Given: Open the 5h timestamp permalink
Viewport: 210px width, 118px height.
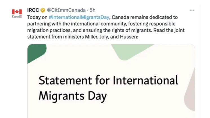Looking at the screenshot, I should [92, 10].
